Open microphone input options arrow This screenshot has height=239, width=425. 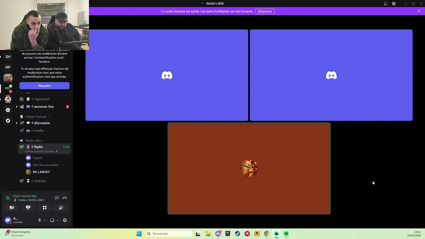click(45, 220)
